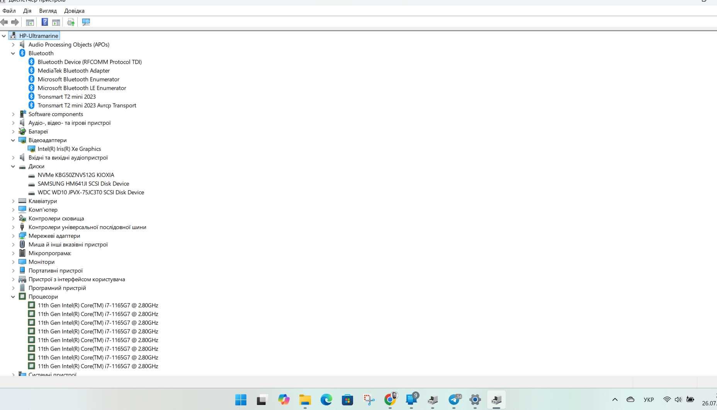Open the Вигляд menu
Viewport: 717px width, 410px height.
(x=48, y=11)
